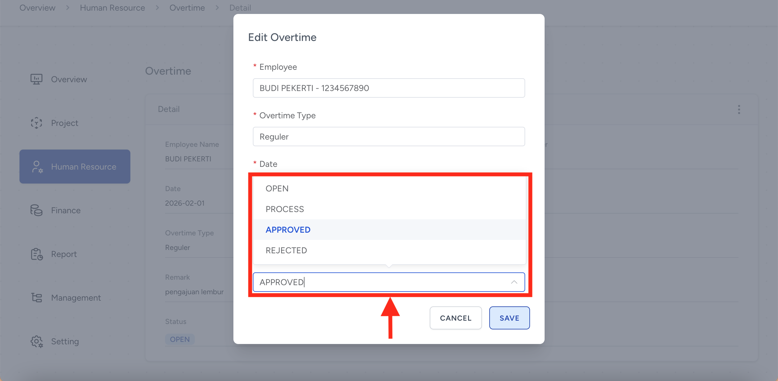The width and height of the screenshot is (778, 381).
Task: Click the CANCEL button
Action: pyautogui.click(x=456, y=318)
